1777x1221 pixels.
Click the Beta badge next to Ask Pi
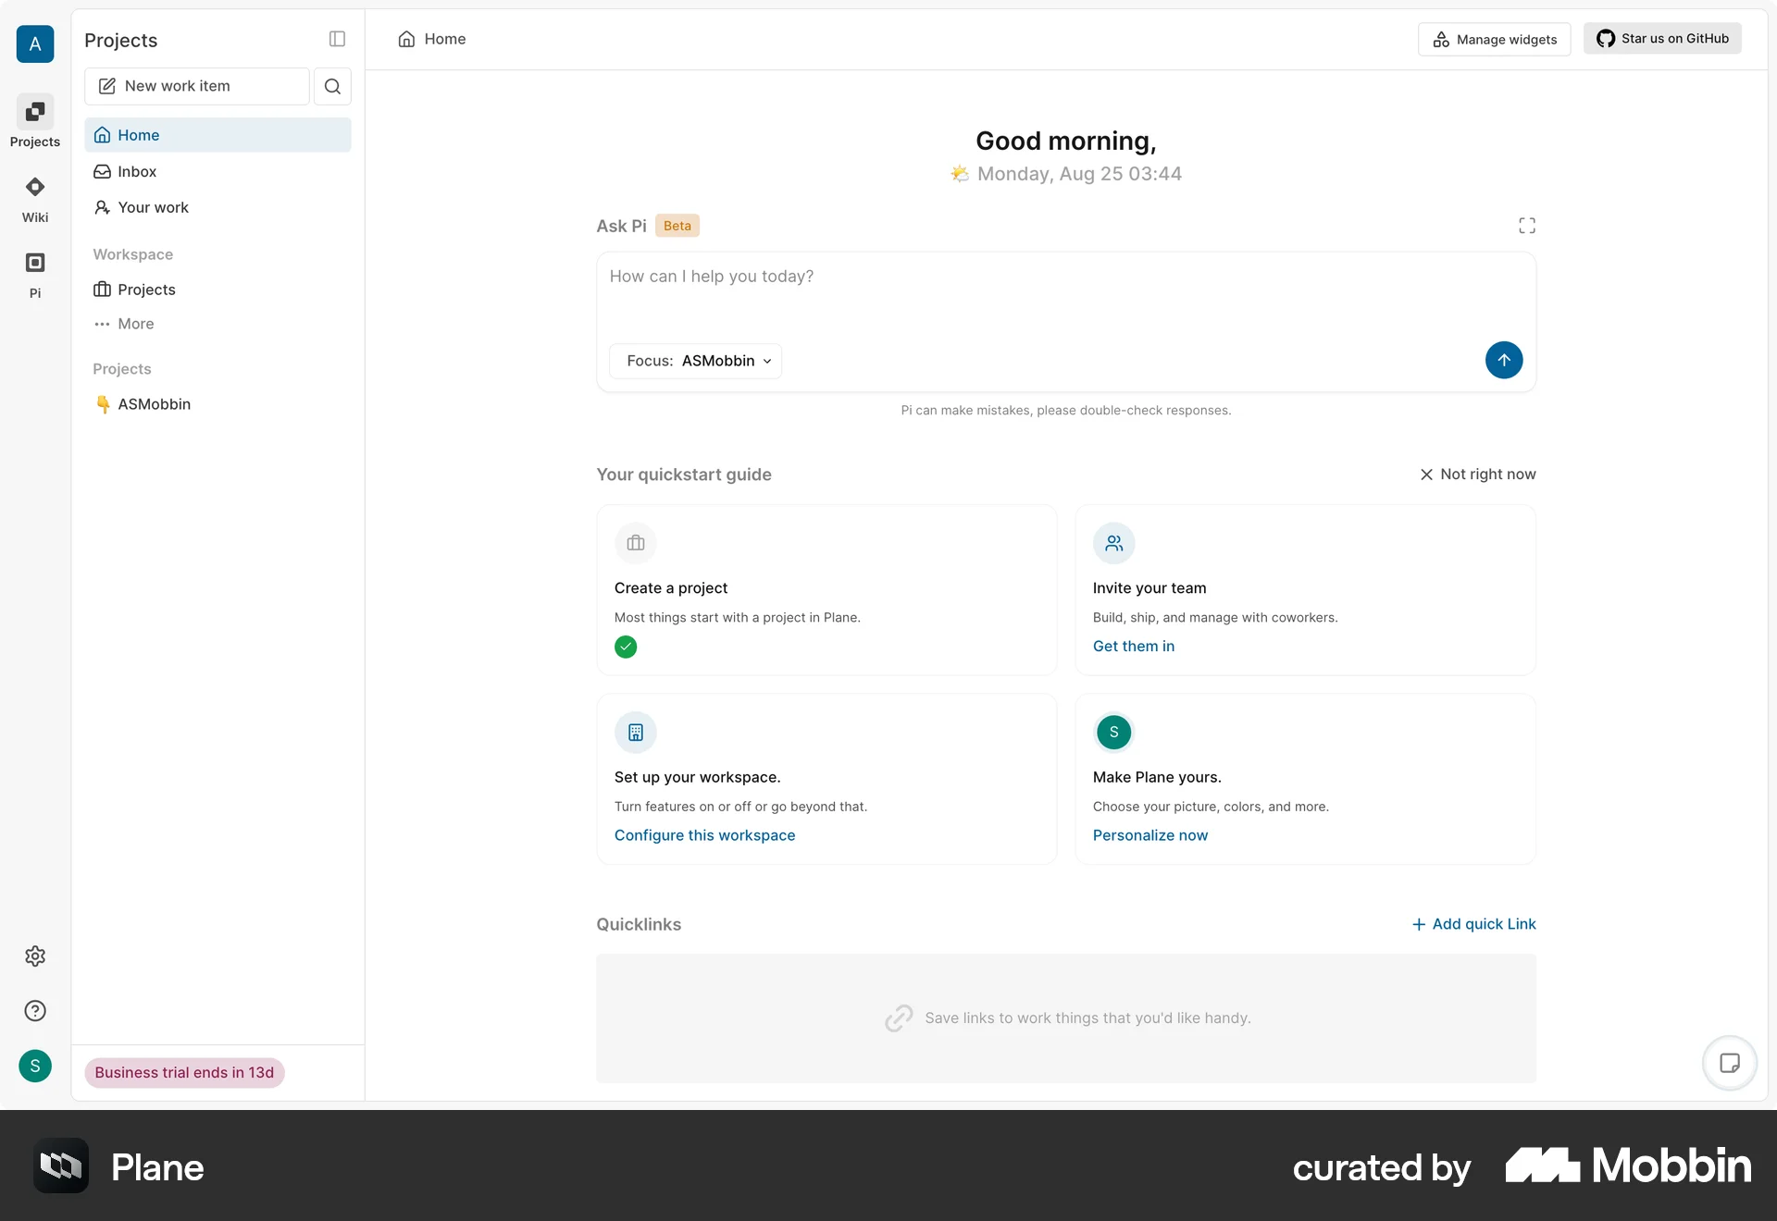pyautogui.click(x=677, y=226)
